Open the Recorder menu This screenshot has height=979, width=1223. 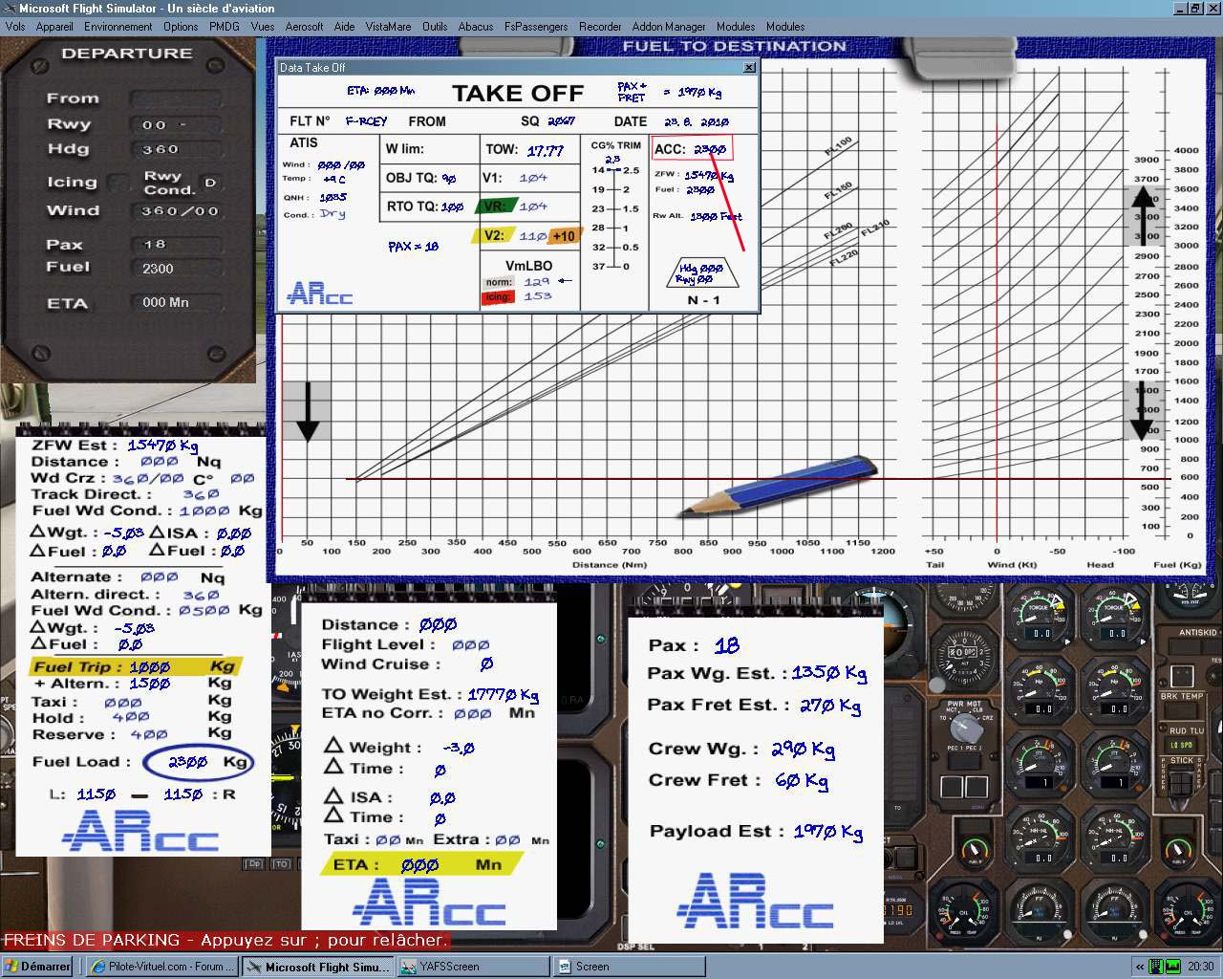tap(600, 27)
